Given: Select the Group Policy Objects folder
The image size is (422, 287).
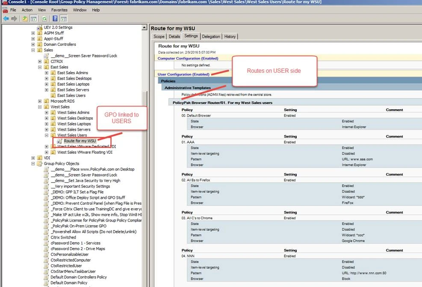Looking at the screenshot, I should pos(61,164).
